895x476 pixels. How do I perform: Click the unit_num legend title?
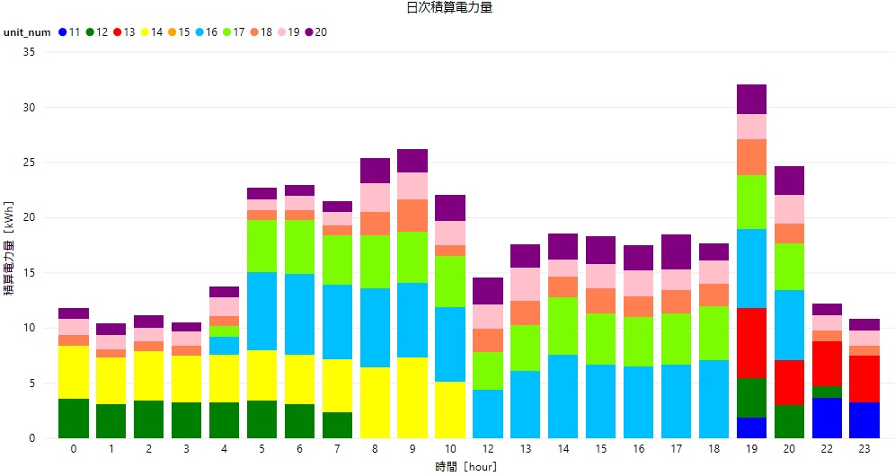point(27,32)
